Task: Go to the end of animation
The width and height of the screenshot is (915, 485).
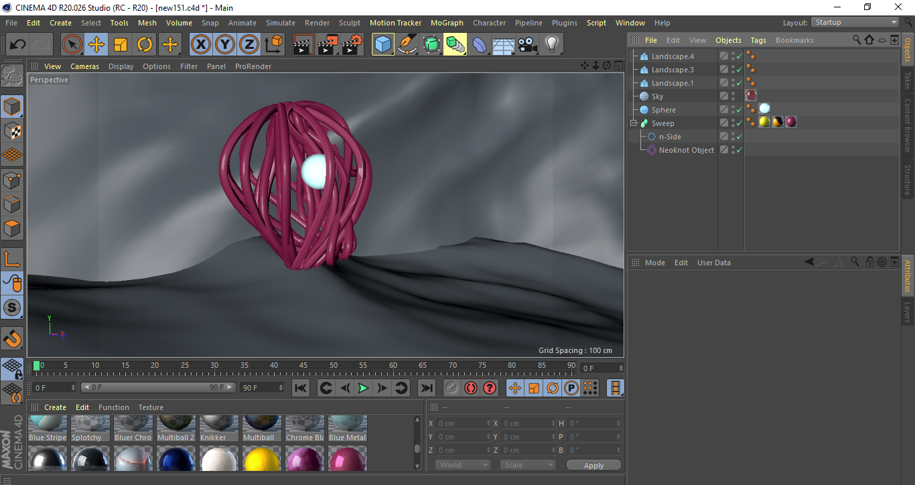Action: [427, 388]
